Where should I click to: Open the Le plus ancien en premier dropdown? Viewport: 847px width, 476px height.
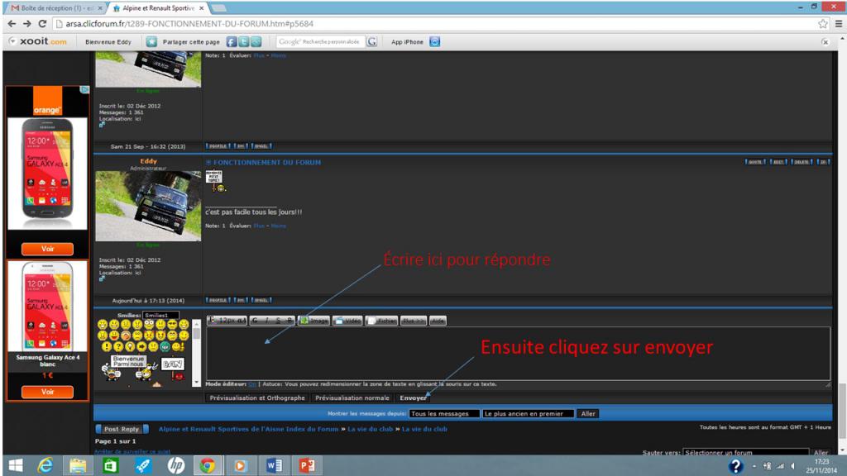(528, 414)
